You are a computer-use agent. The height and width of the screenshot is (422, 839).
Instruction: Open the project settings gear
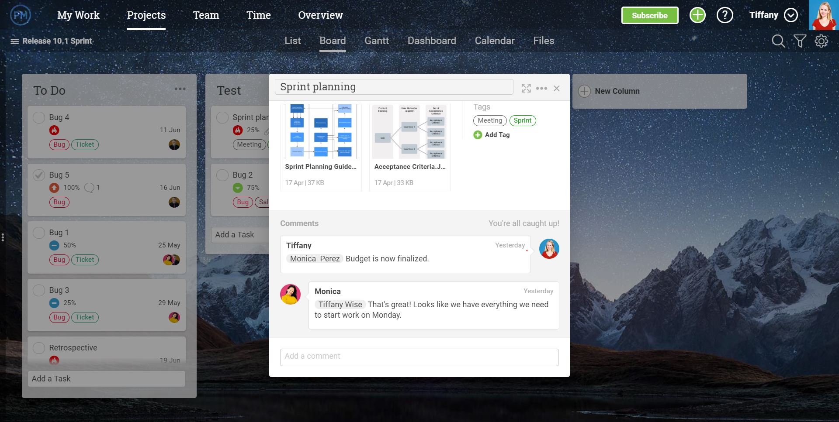(x=822, y=41)
